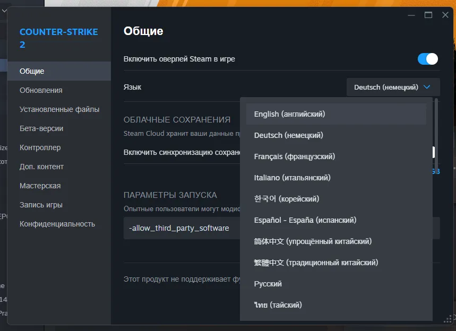This screenshot has width=456, height=331.
Task: Click the COUNTER-STRIKE 2 title
Action: (59, 38)
